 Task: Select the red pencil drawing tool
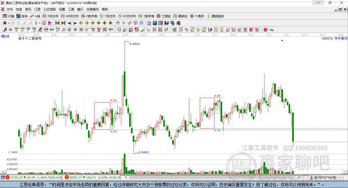pos(5,30)
